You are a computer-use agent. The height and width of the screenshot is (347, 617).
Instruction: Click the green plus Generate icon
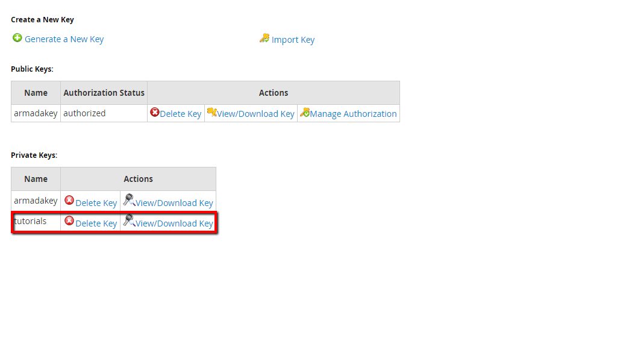(x=17, y=38)
